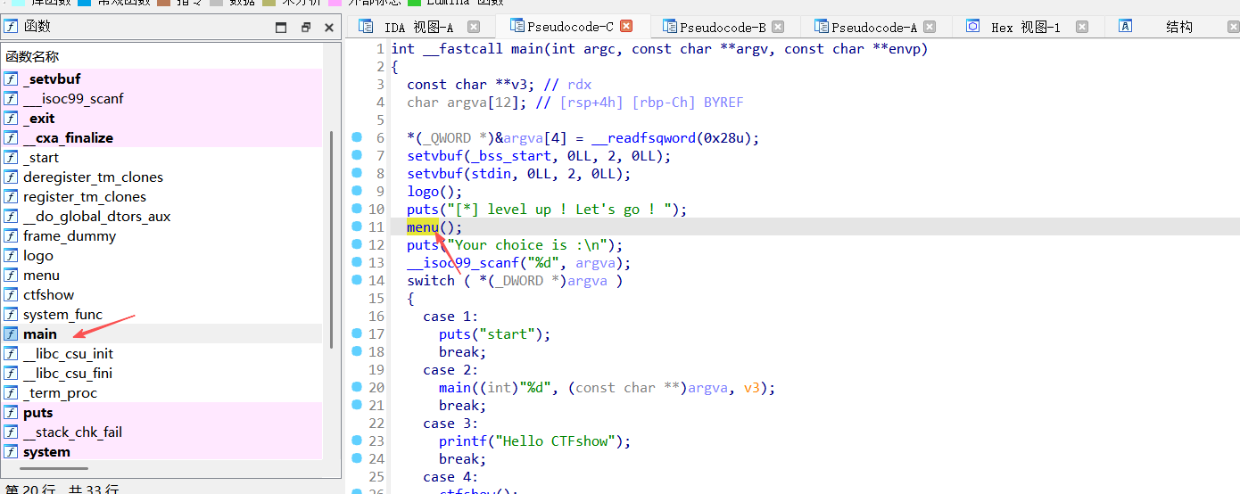Click the logo() call on line 9
Screen dimensions: 1240x494
tap(422, 191)
